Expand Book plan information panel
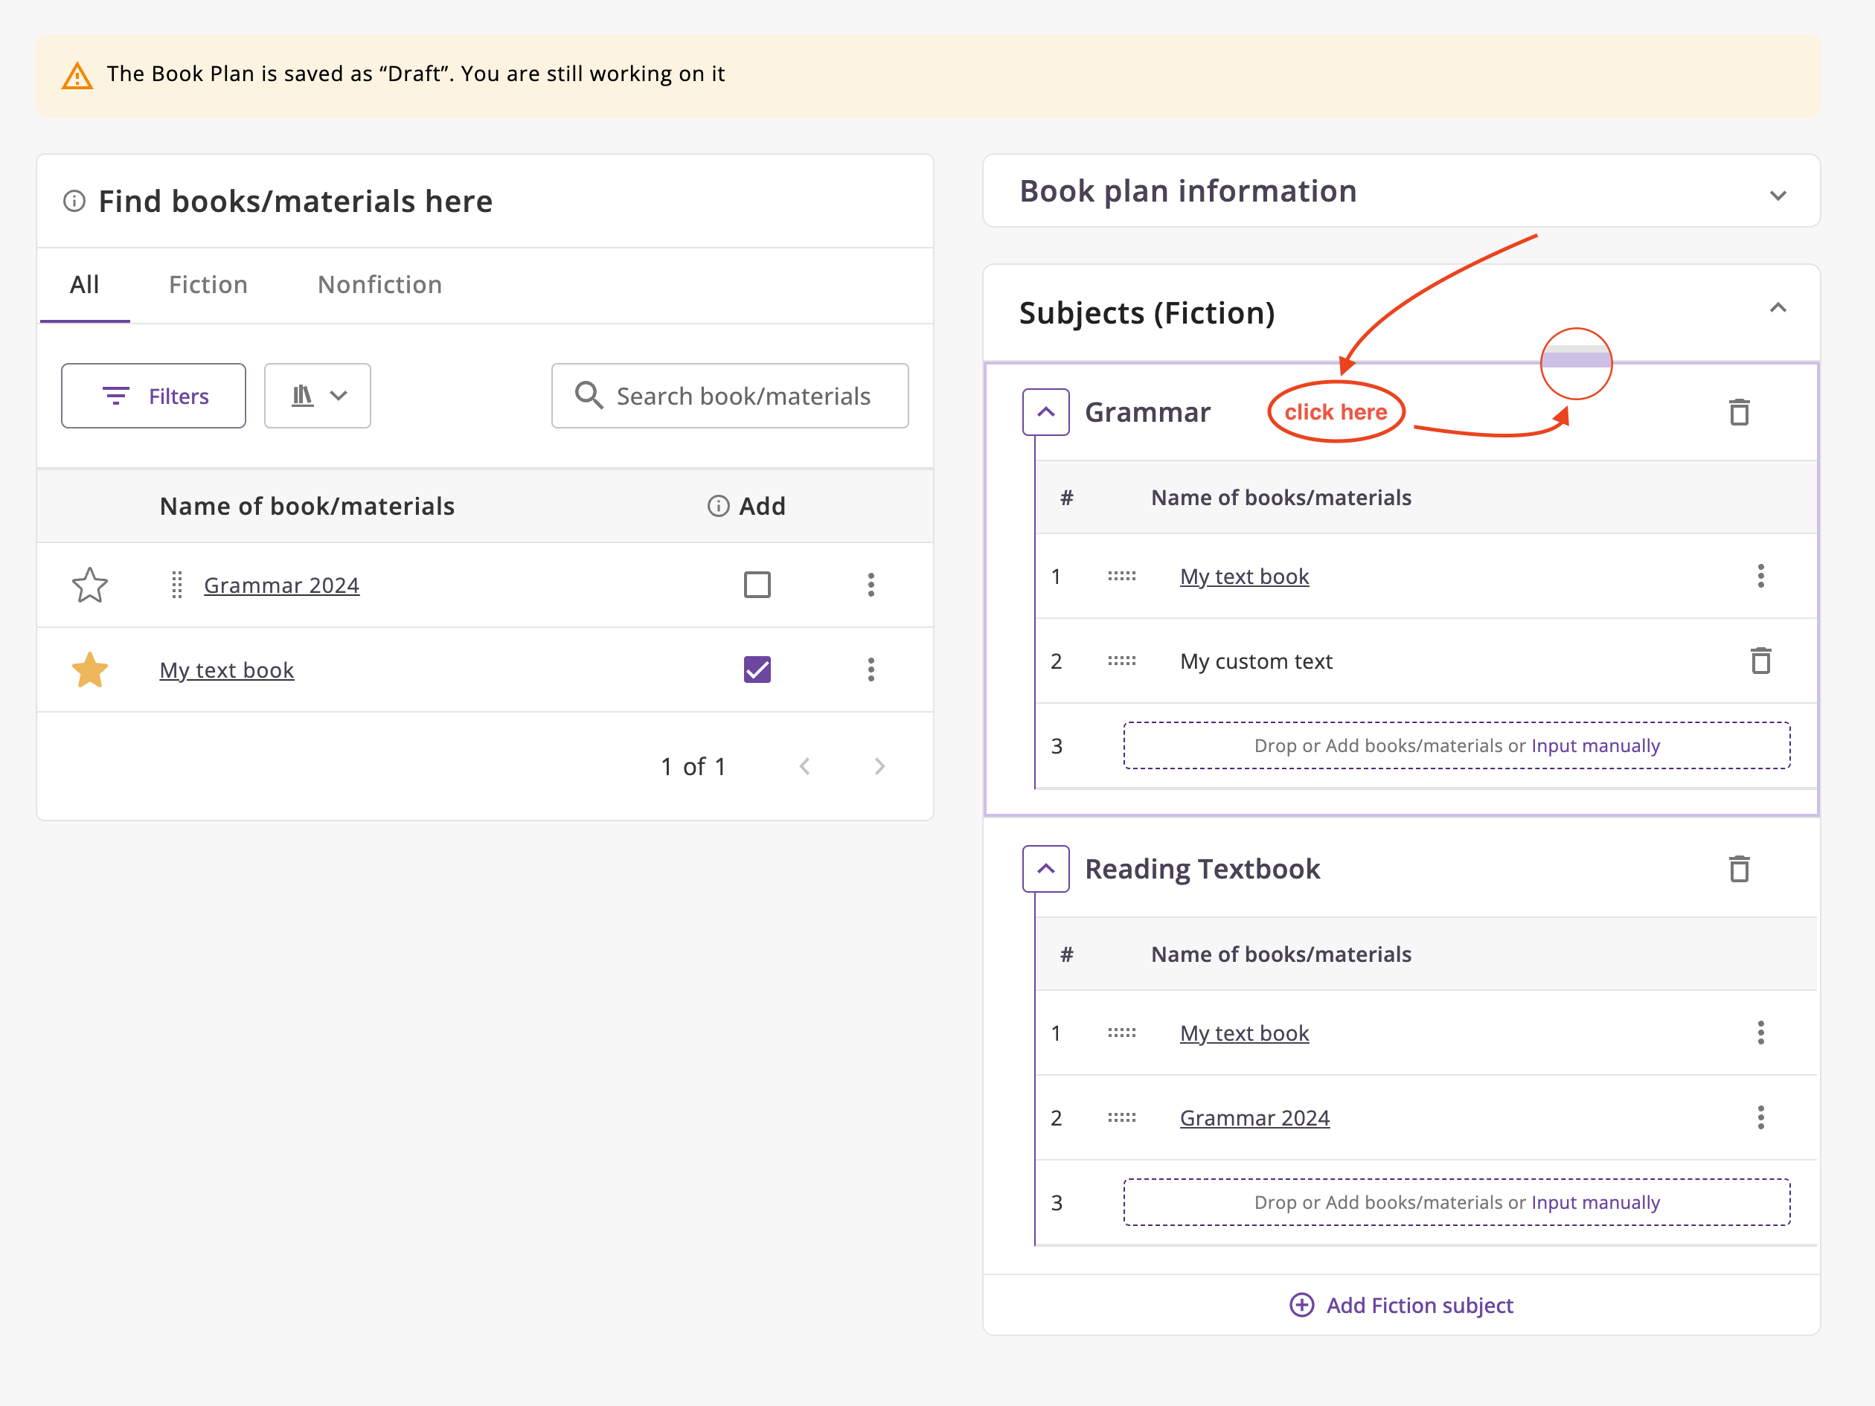 tap(1778, 194)
